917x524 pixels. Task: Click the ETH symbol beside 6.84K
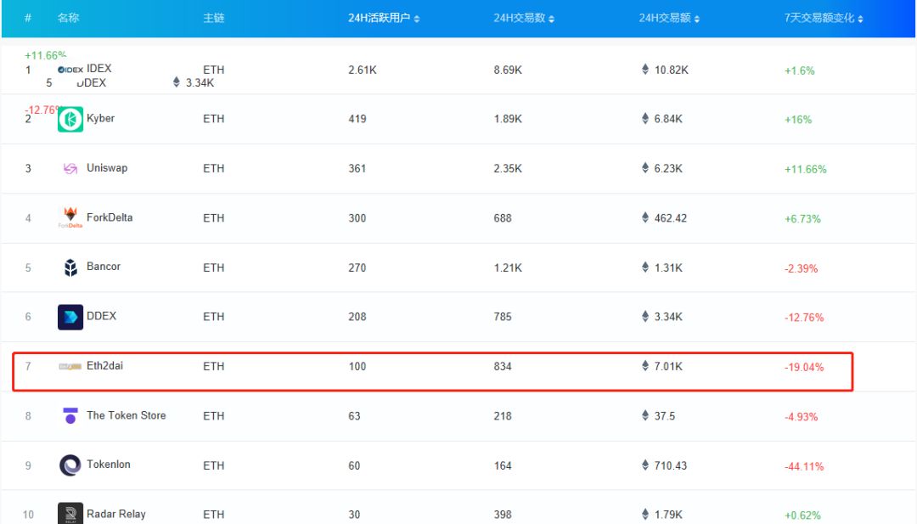(x=645, y=118)
